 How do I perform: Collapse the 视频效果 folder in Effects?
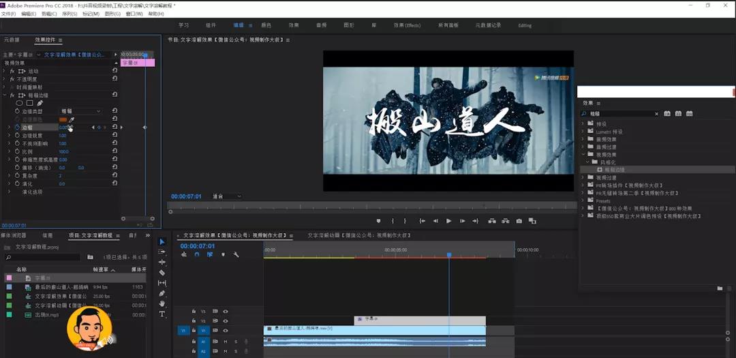583,154
